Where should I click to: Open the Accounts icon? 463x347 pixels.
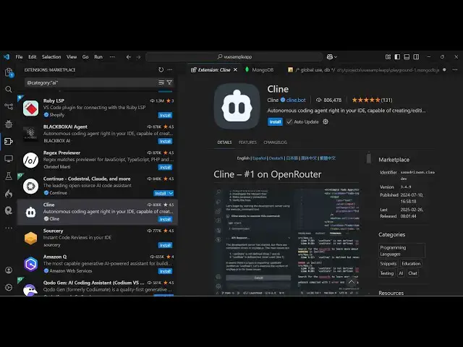[9, 270]
